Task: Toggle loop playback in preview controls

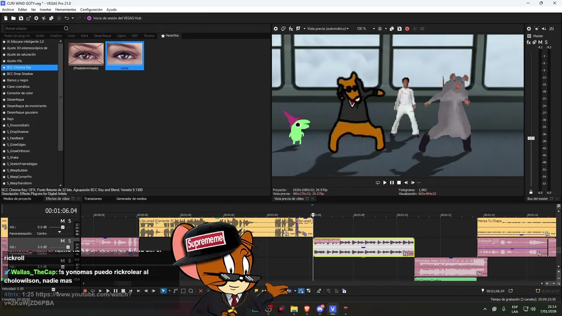Action: [378, 183]
